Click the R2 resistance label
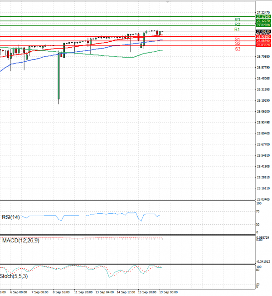 [237, 24]
